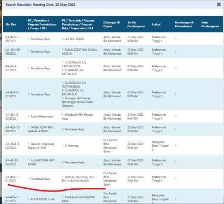224x204 pixels.
Task: Select case number AA-45-1-01/2023
Action: [11, 68]
